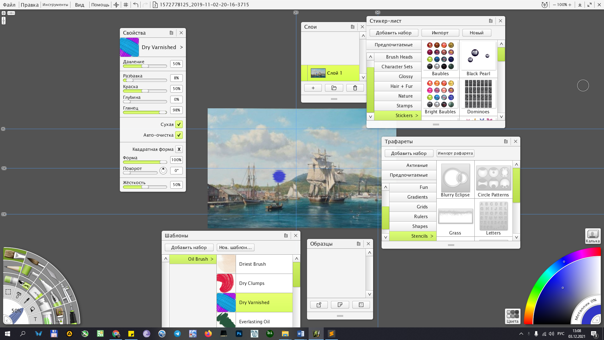Click the Давление pressure slider
604x340 pixels.
145,66
